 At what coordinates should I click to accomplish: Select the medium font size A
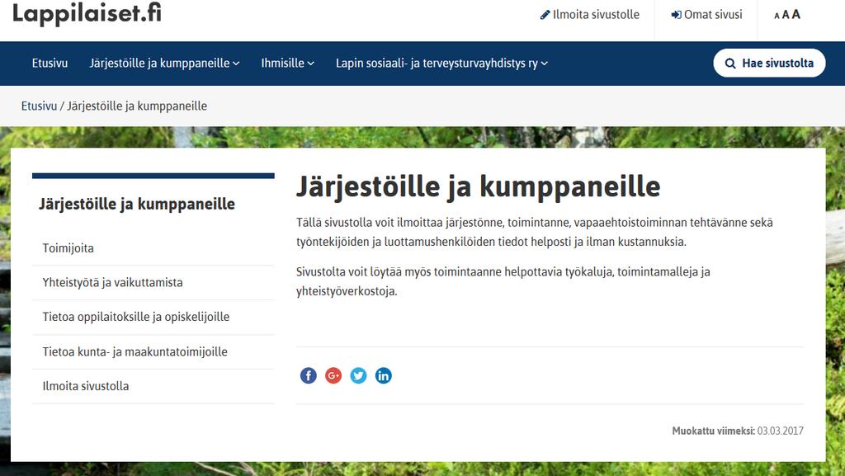click(786, 15)
